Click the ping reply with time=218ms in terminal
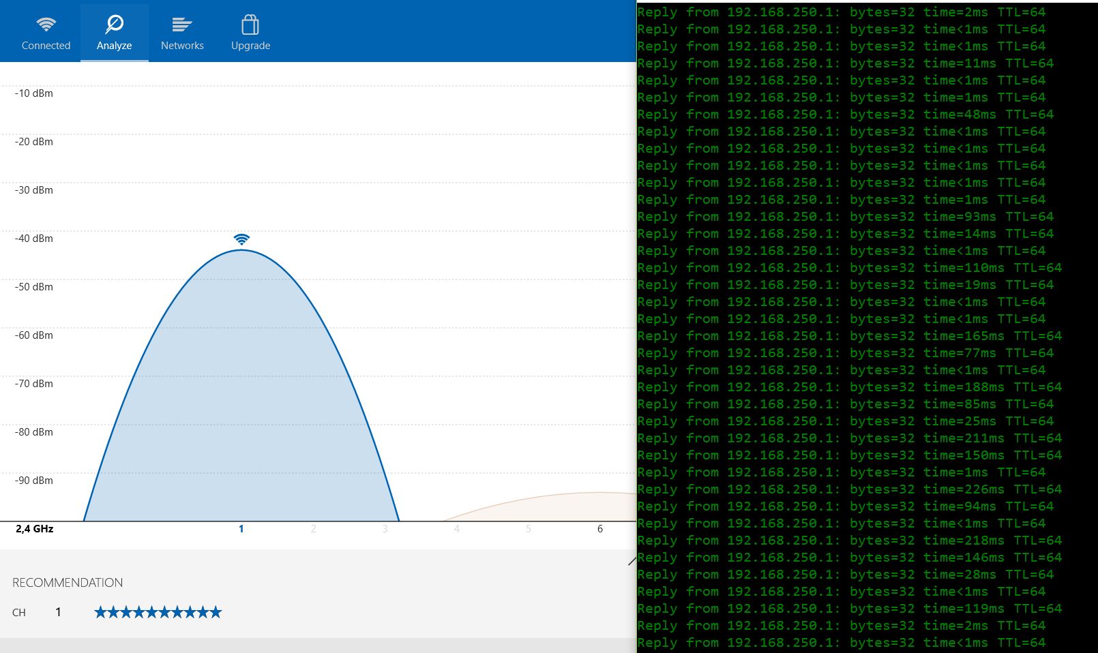The width and height of the screenshot is (1098, 653). click(850, 541)
